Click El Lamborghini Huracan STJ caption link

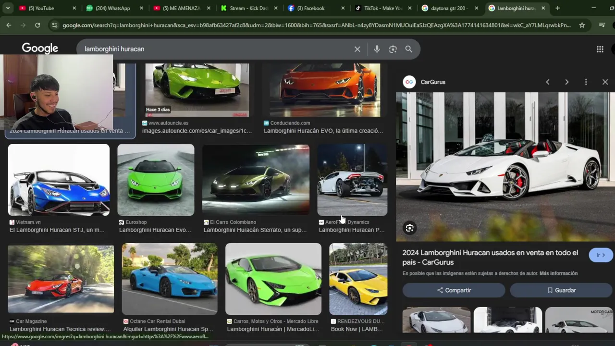point(57,230)
